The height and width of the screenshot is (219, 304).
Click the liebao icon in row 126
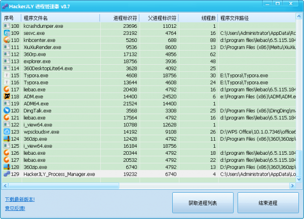point(7,153)
